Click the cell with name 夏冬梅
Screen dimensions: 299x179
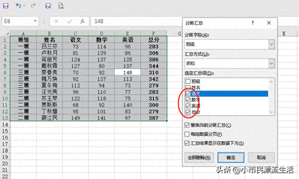(49, 85)
